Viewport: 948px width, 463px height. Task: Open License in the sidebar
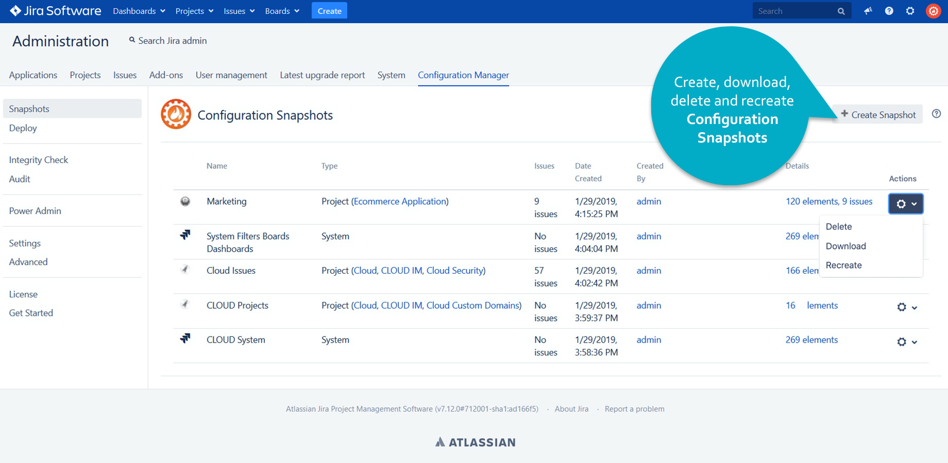[23, 294]
